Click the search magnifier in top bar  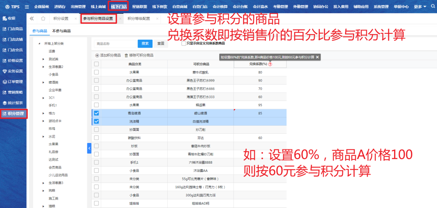pos(432,7)
